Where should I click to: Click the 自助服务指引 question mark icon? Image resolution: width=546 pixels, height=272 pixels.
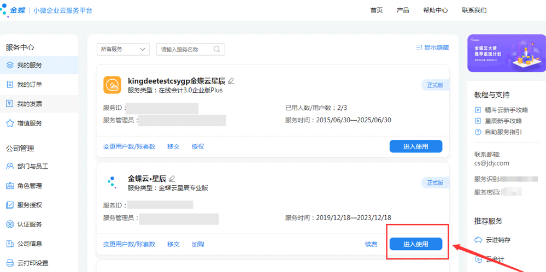478,132
